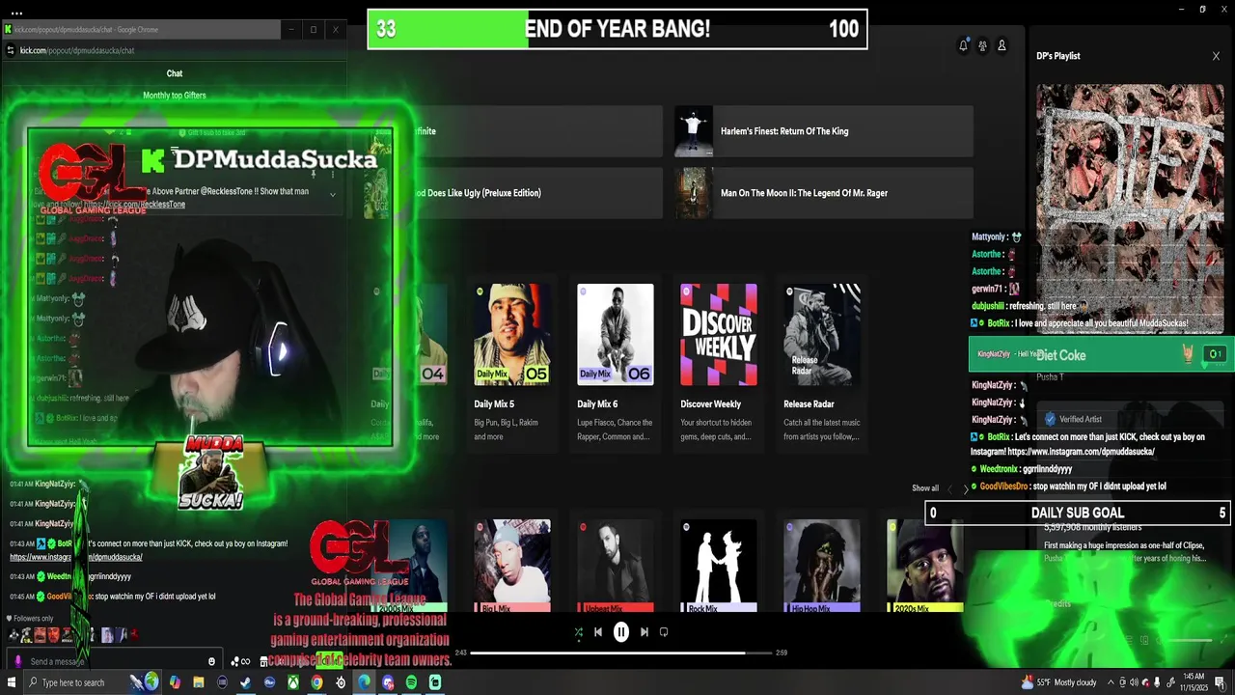Open Google Chrome from the taskbar
The height and width of the screenshot is (695, 1235).
pos(316,682)
